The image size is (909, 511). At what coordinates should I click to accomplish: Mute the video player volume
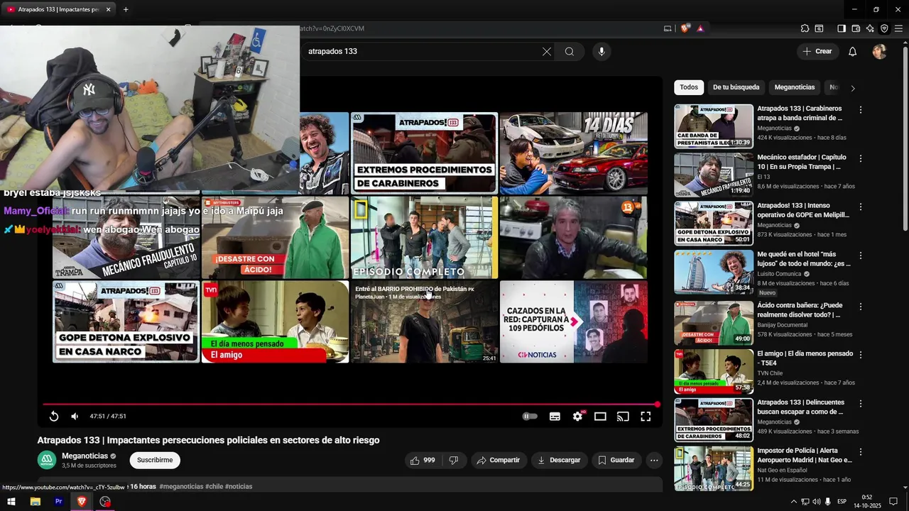75,417
